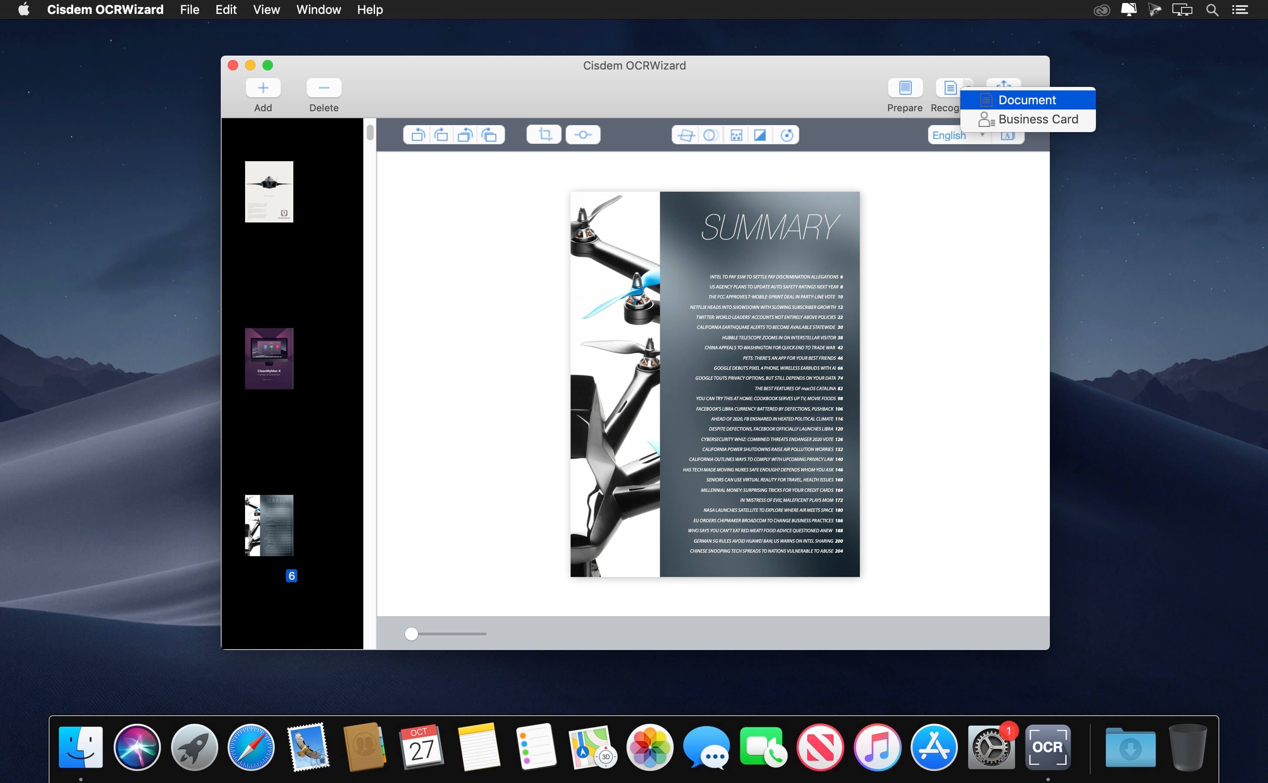Click the overlapping circles icon
The height and width of the screenshot is (783, 1268).
click(x=710, y=135)
